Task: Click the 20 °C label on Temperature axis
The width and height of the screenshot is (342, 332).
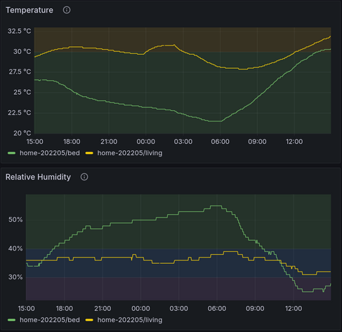Action: (x=22, y=133)
